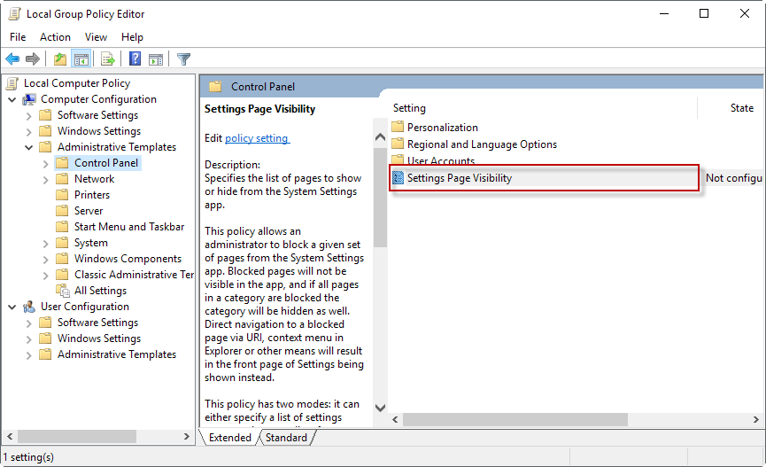
Task: Click the settings list horizontal scroll right arrow
Action: pos(755,419)
